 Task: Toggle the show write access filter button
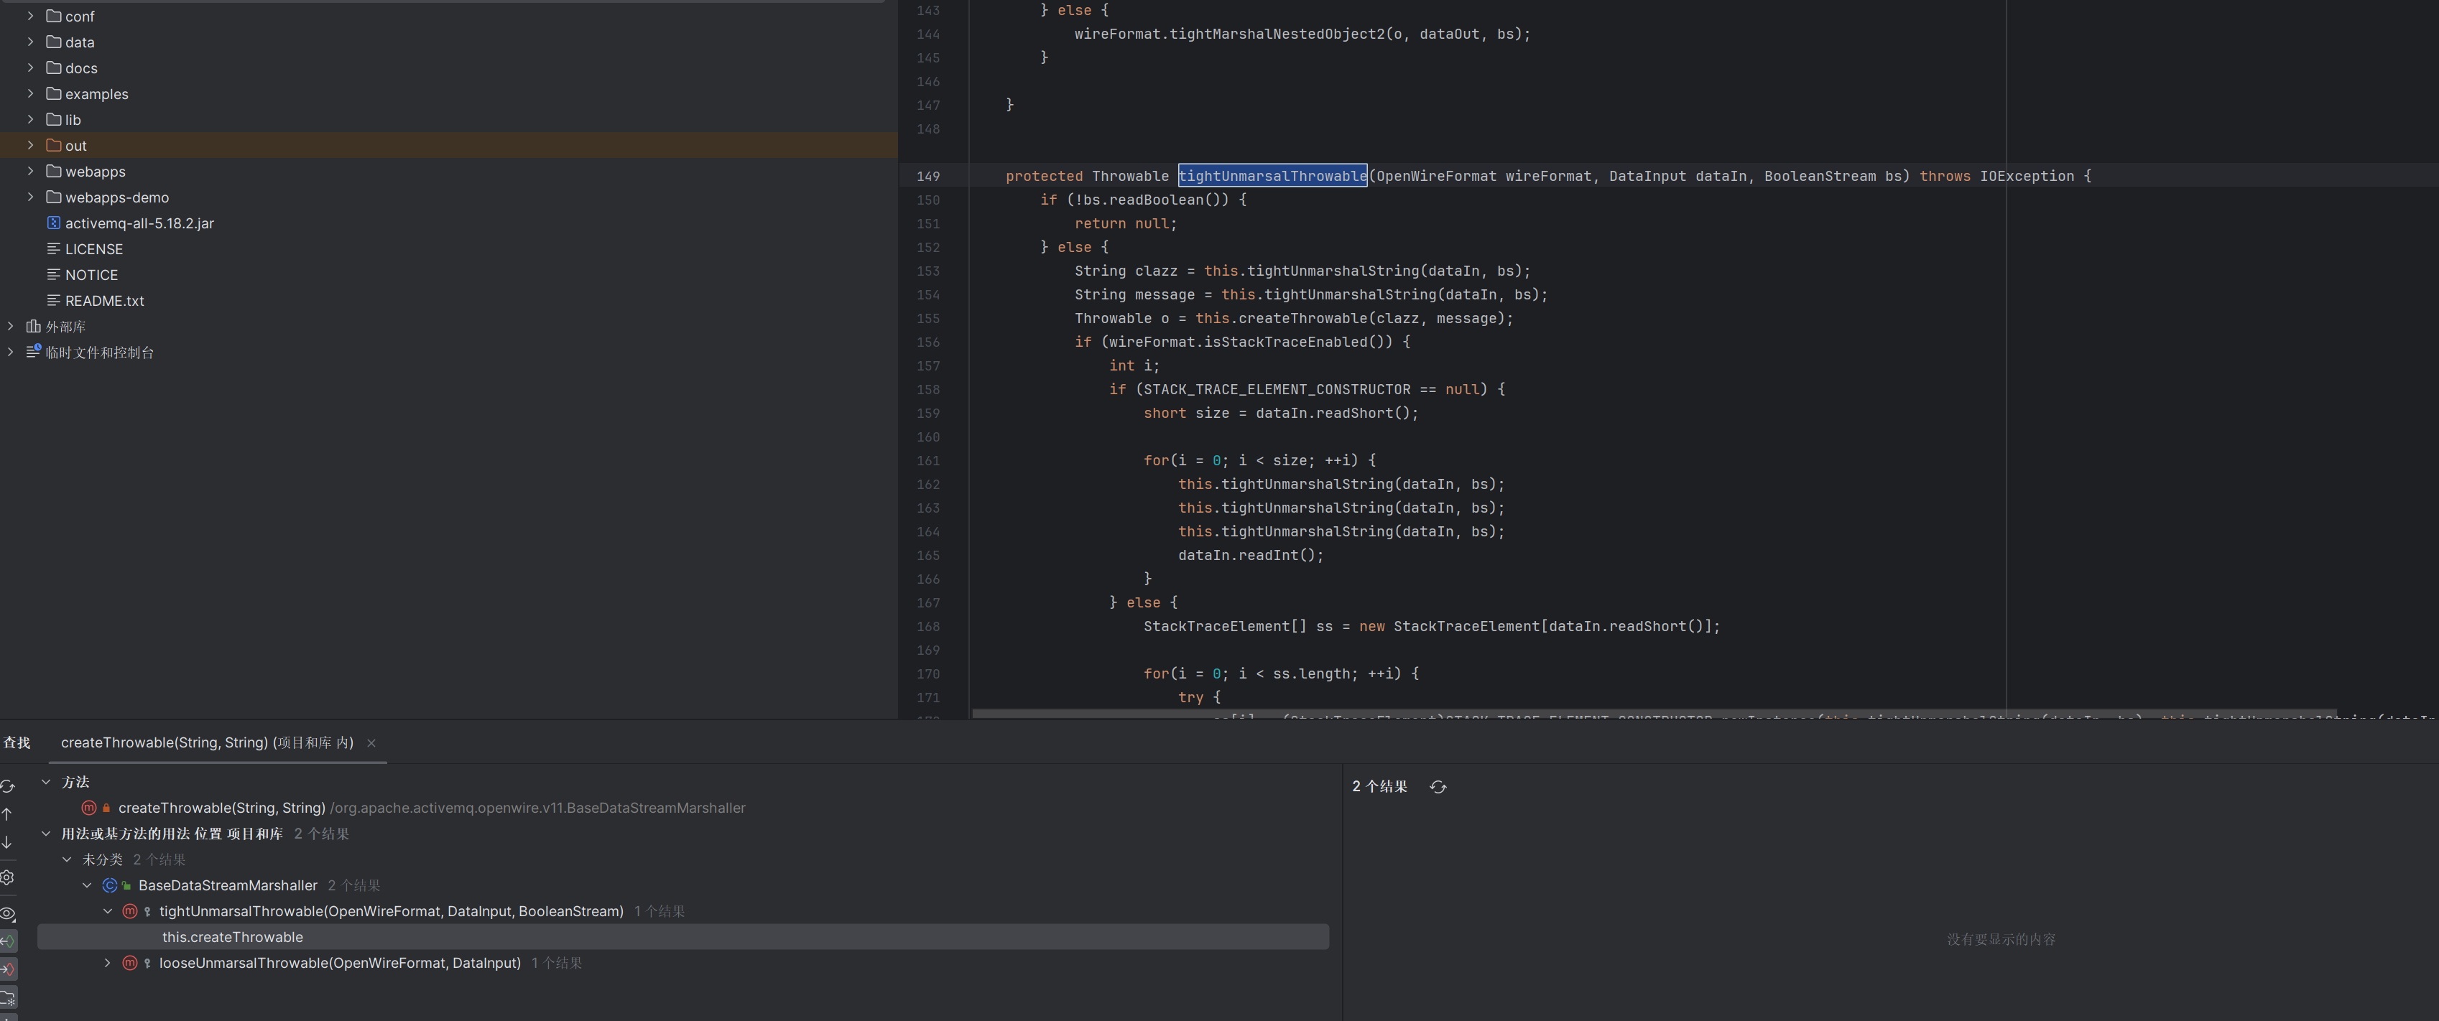[x=8, y=969]
